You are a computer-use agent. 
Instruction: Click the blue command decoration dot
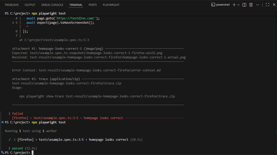(3, 122)
